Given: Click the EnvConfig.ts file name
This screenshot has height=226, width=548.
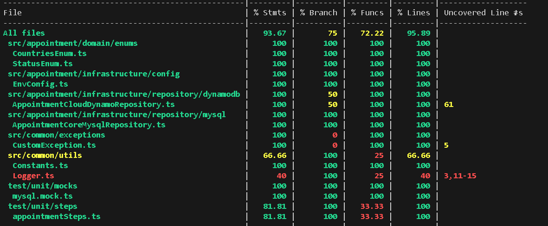Looking at the screenshot, I should point(40,84).
